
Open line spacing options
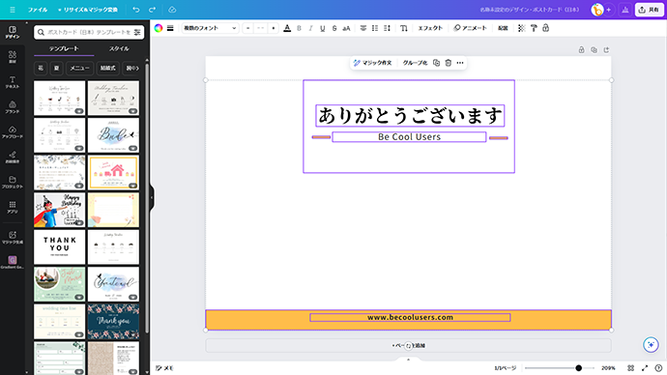coord(387,28)
